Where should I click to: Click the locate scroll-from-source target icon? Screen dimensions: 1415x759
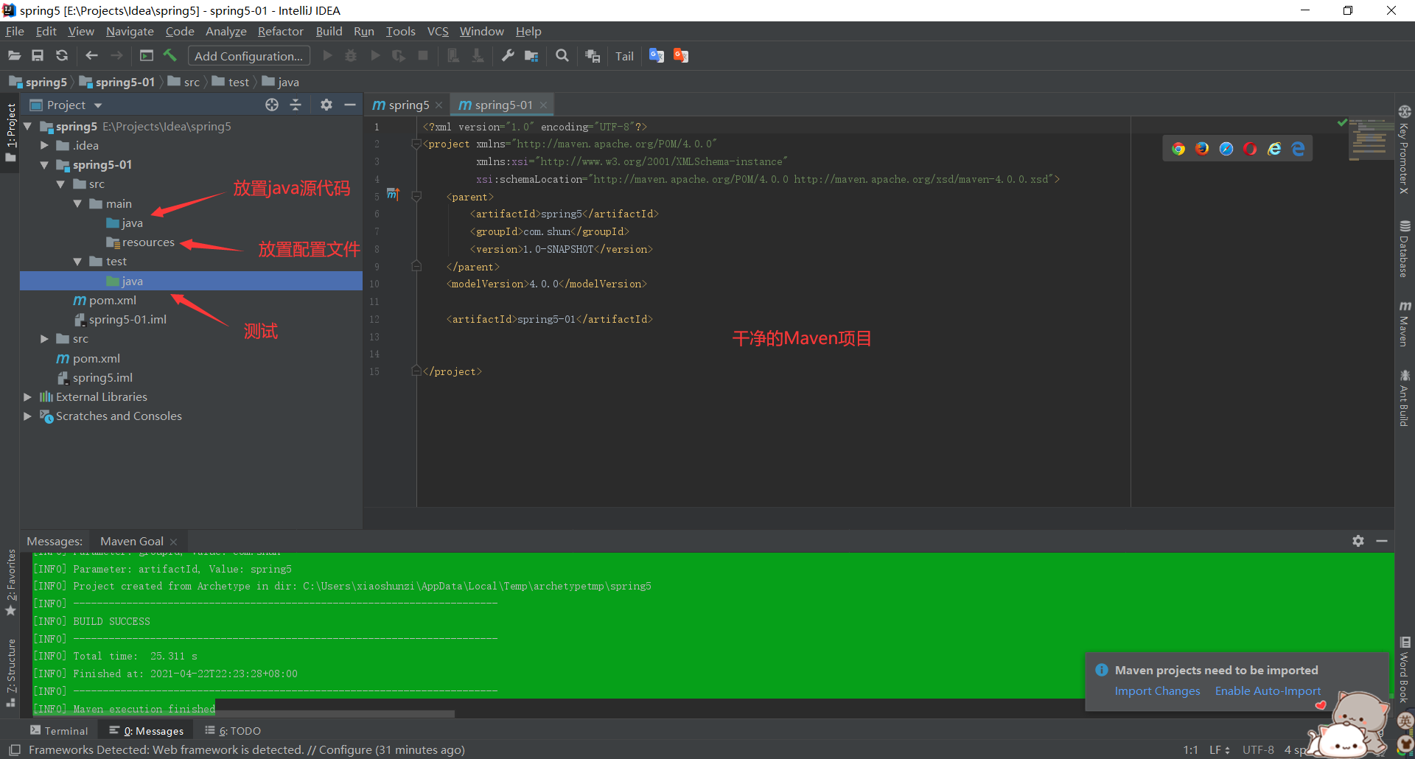(x=272, y=105)
